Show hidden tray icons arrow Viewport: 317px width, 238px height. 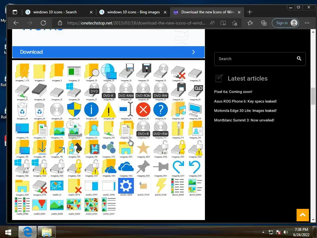coord(263,232)
